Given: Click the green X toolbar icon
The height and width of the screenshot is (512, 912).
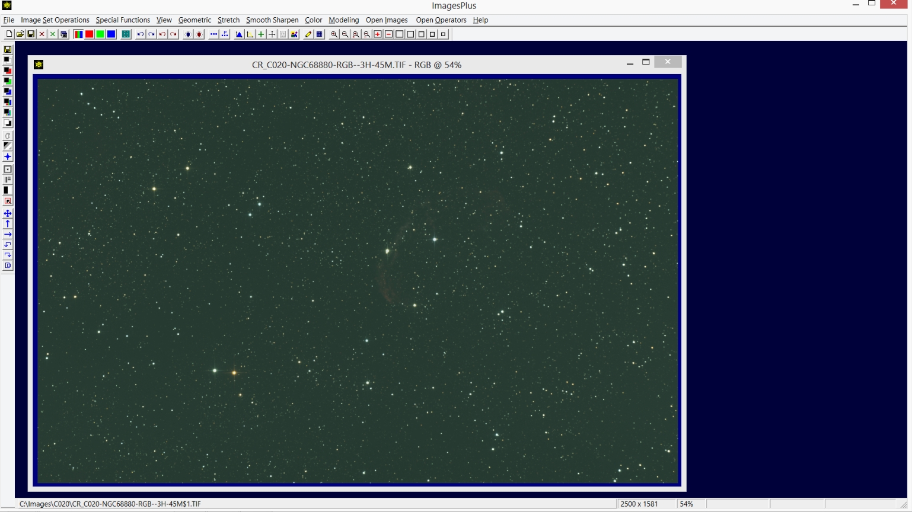Looking at the screenshot, I should [53, 34].
